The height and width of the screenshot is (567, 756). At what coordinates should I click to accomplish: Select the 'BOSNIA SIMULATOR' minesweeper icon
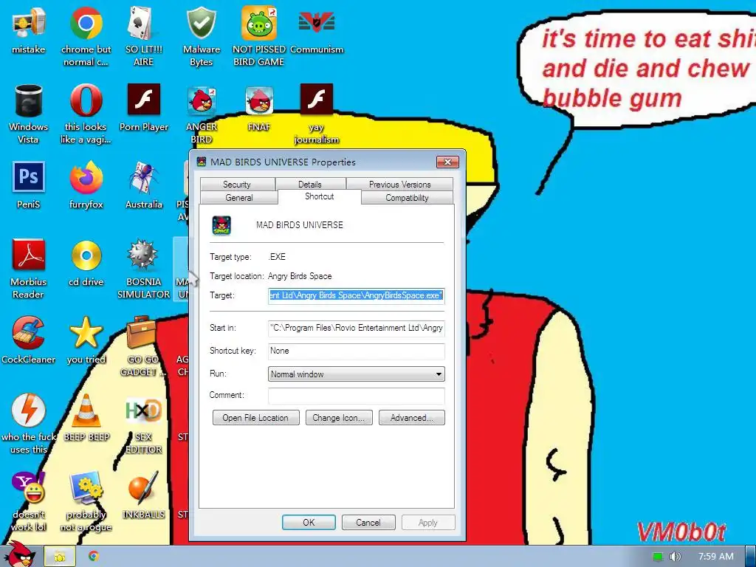(x=144, y=269)
